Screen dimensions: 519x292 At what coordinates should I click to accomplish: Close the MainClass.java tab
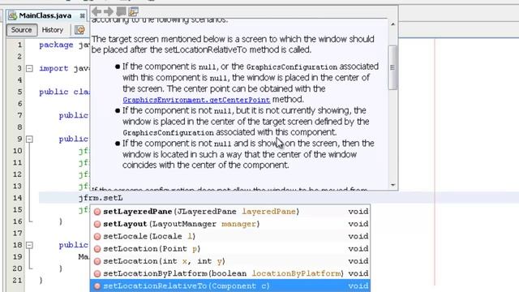[82, 15]
